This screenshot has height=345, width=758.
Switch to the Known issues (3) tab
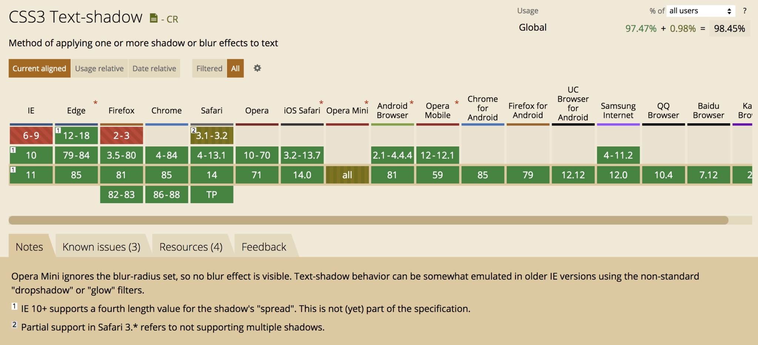pos(101,246)
